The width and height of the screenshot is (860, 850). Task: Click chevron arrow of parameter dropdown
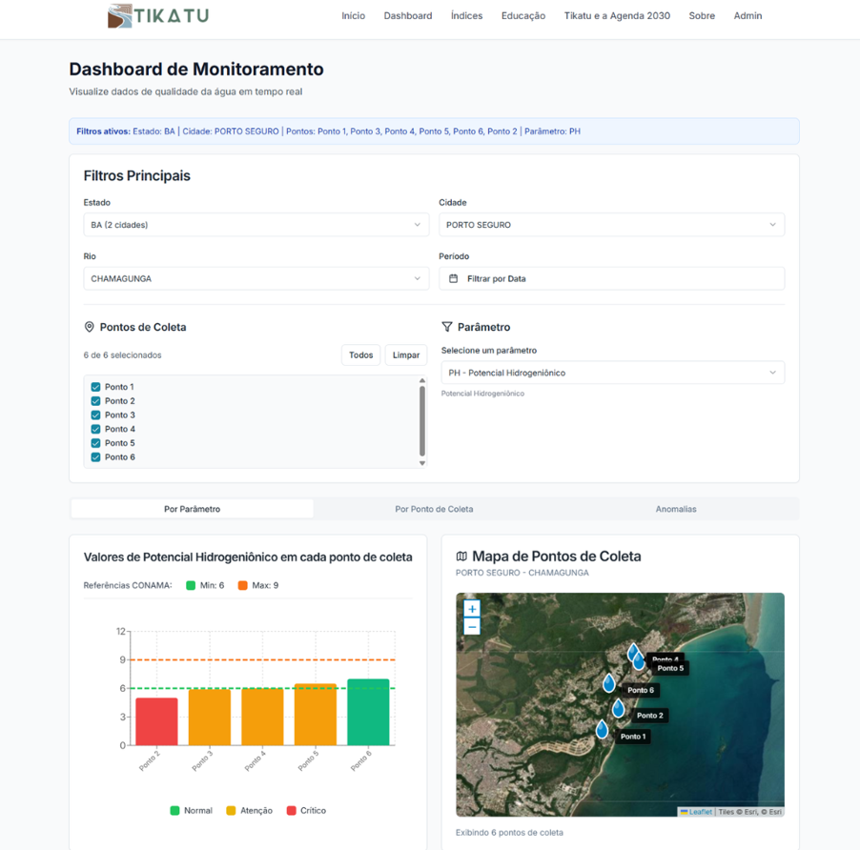pyautogui.click(x=773, y=373)
